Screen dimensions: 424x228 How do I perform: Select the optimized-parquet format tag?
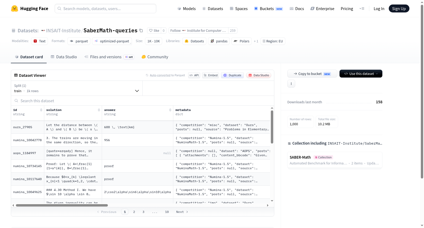coord(112,41)
